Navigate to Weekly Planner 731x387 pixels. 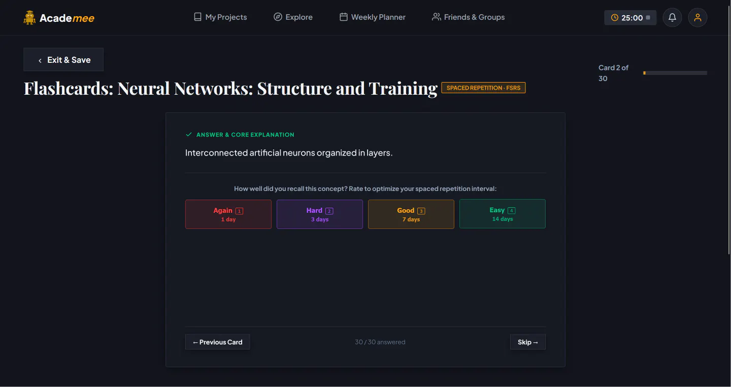coord(373,17)
